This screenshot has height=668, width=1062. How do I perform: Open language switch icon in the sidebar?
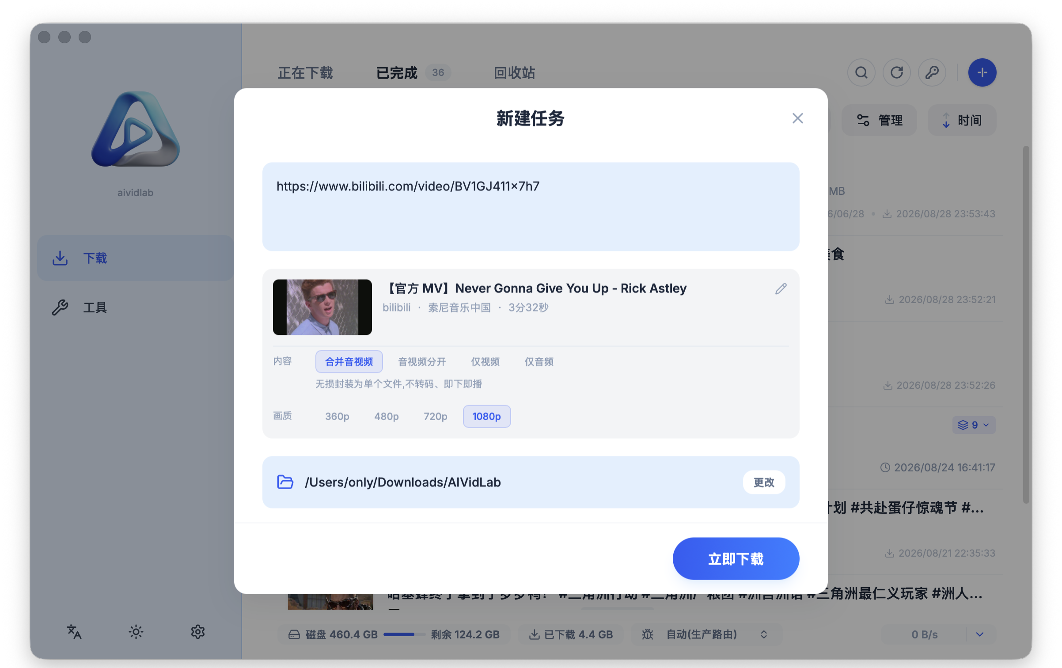[74, 632]
